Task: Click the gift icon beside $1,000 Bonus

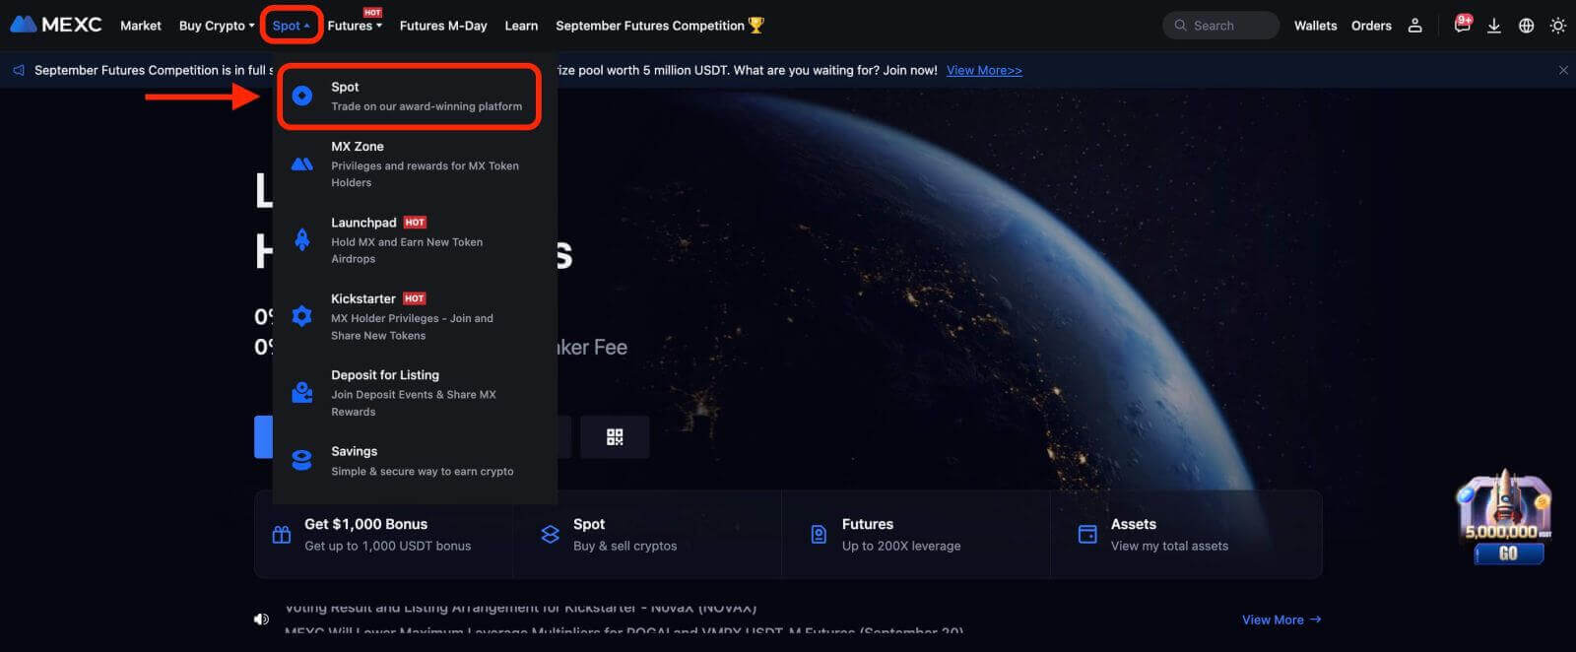Action: click(x=282, y=535)
